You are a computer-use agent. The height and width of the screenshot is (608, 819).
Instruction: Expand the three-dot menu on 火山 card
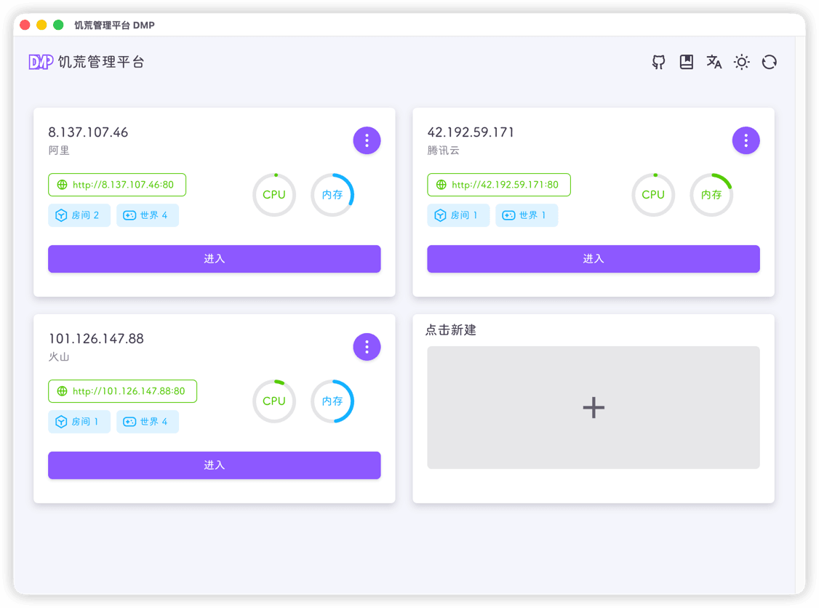[x=367, y=347]
